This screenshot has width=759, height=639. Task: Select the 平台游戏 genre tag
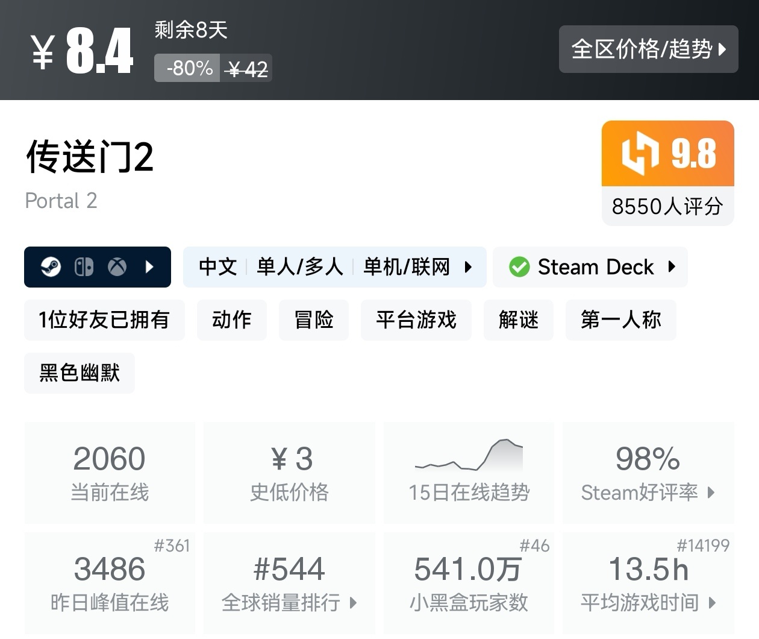[x=416, y=319]
